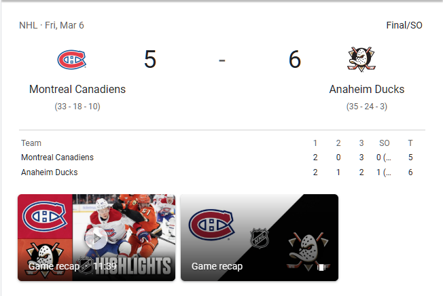This screenshot has height=296, width=443.
Task: Click the NHL shield in second recap card
Action: pyautogui.click(x=260, y=239)
